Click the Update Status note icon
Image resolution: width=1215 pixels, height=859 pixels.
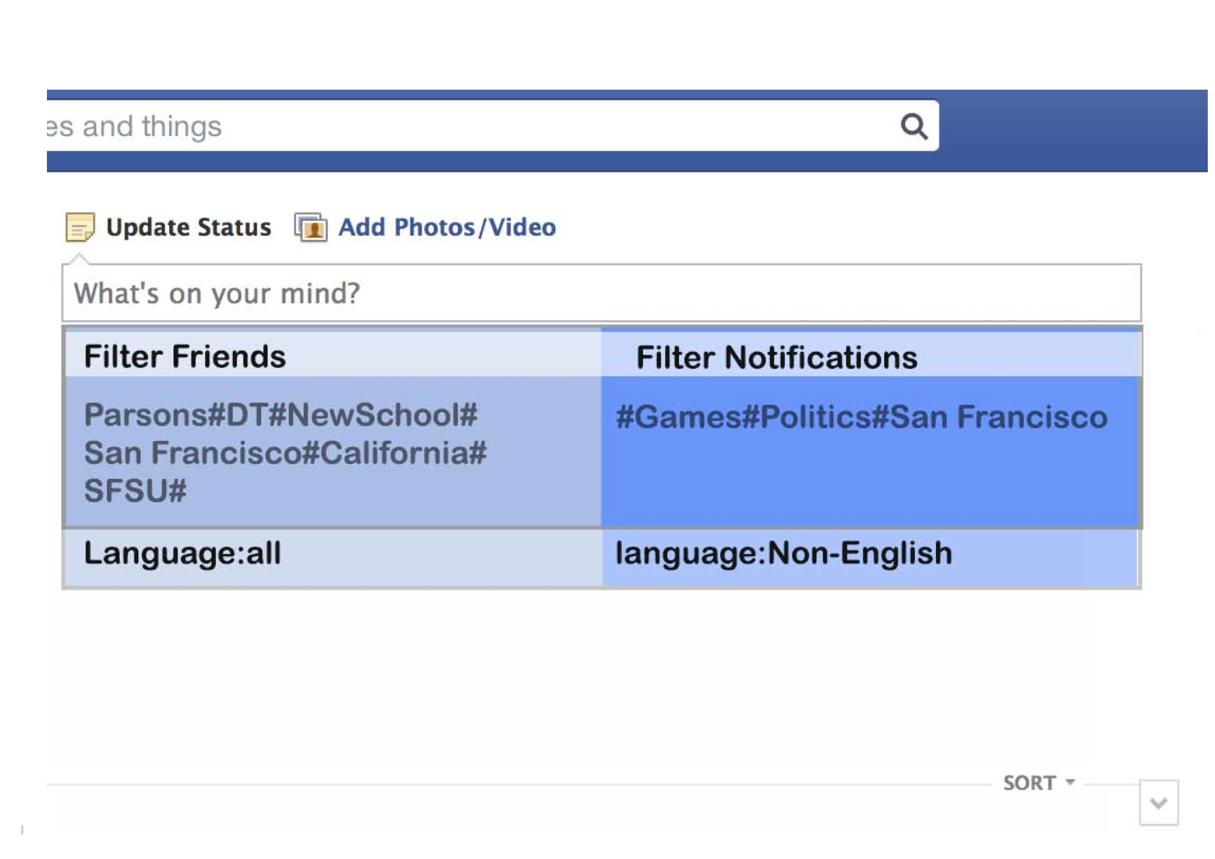pos(79,227)
